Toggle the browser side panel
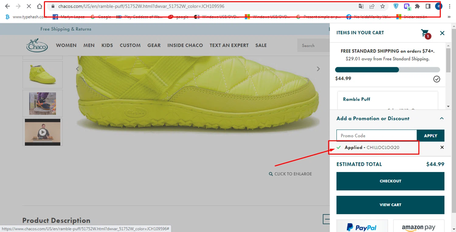This screenshot has width=456, height=232. click(x=428, y=6)
